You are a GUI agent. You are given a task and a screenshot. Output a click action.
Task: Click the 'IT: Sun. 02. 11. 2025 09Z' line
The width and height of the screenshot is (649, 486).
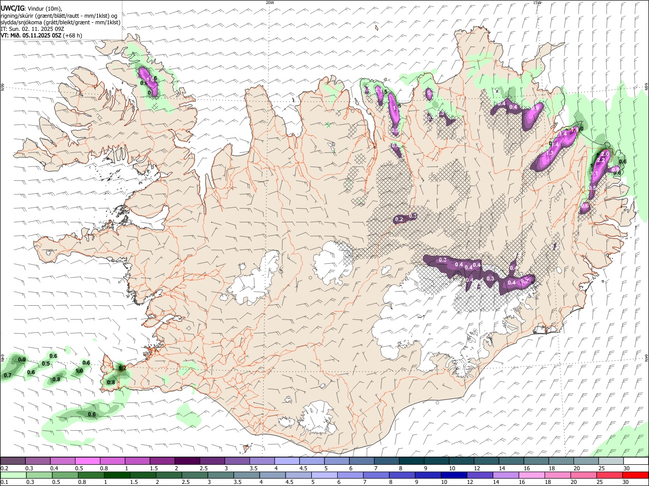[x=32, y=29]
